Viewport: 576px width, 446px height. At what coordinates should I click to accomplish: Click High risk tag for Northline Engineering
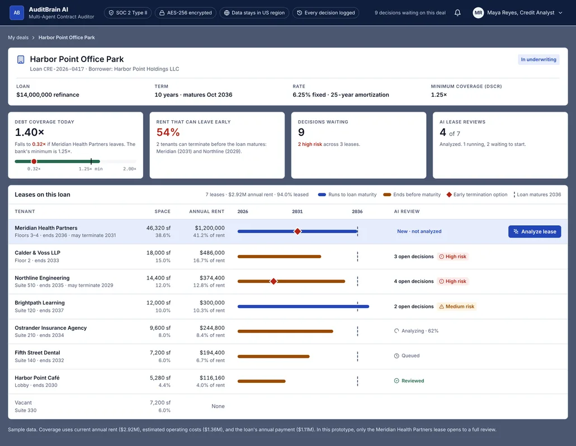(452, 281)
